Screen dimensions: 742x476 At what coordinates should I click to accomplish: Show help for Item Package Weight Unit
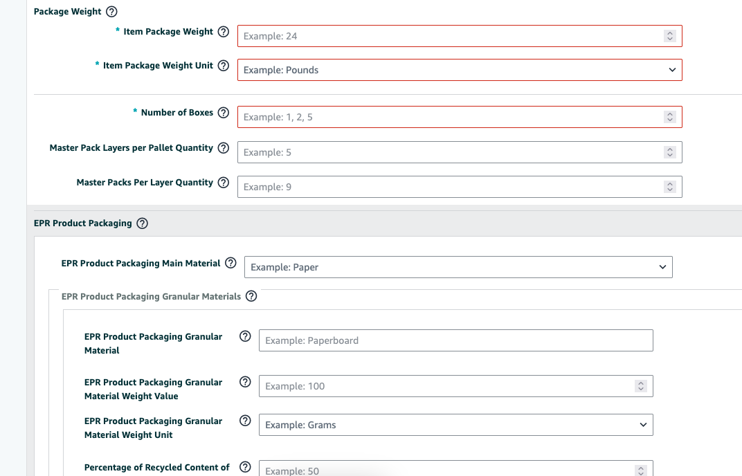(223, 66)
